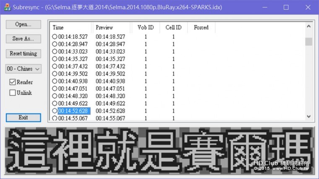Click Time cell 00:14:55.067

tap(73, 118)
